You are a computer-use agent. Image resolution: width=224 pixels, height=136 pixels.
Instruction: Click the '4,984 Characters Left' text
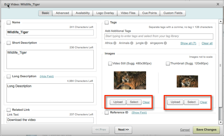click(80, 81)
